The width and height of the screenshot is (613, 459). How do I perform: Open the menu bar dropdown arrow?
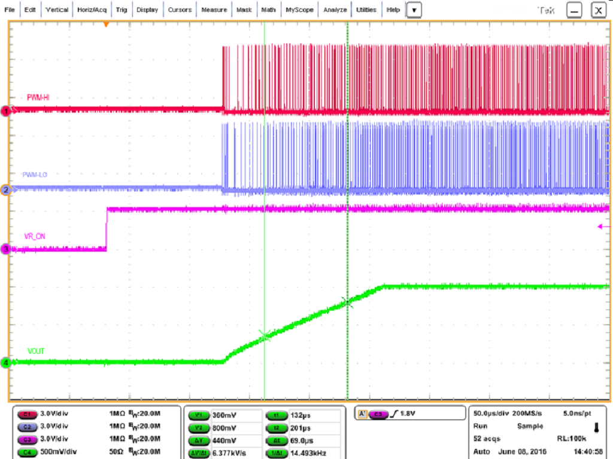414,9
